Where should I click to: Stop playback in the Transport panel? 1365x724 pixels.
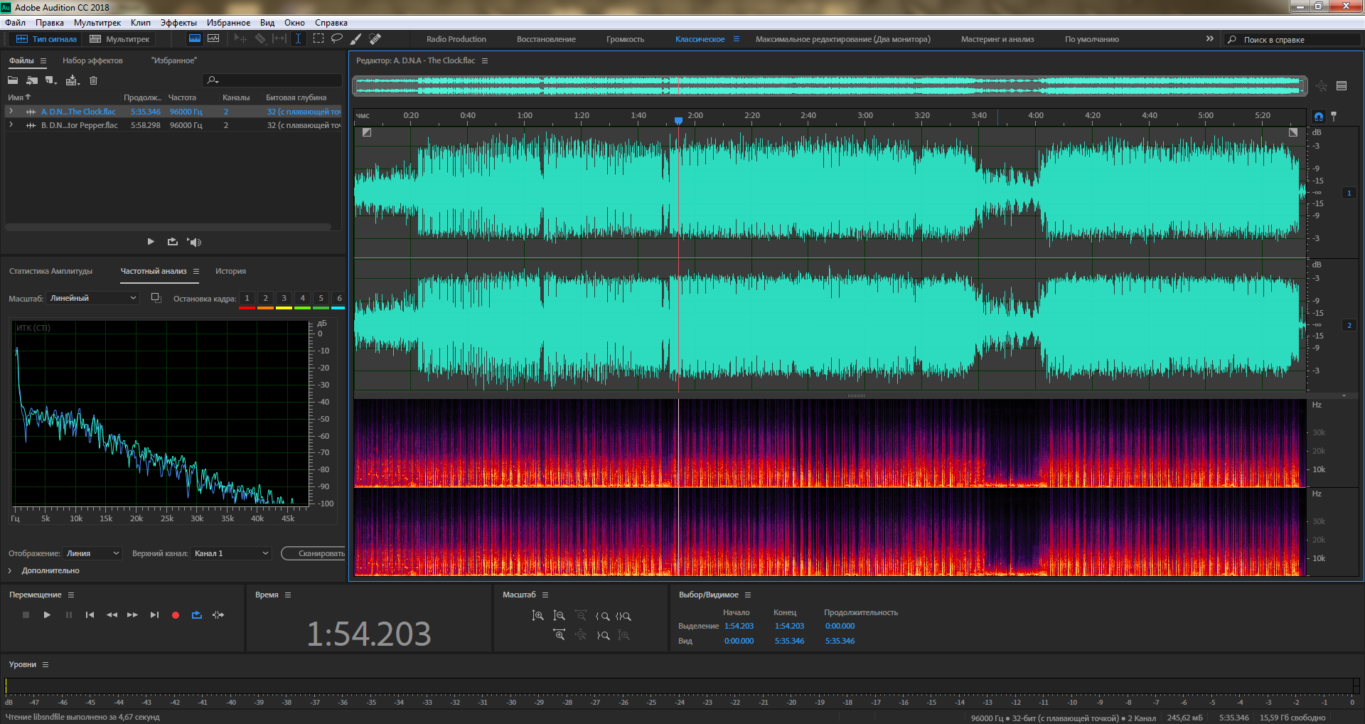coord(26,615)
